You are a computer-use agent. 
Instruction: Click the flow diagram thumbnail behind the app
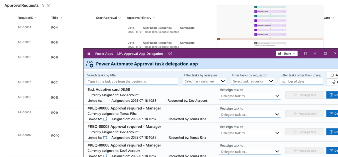(270, 27)
